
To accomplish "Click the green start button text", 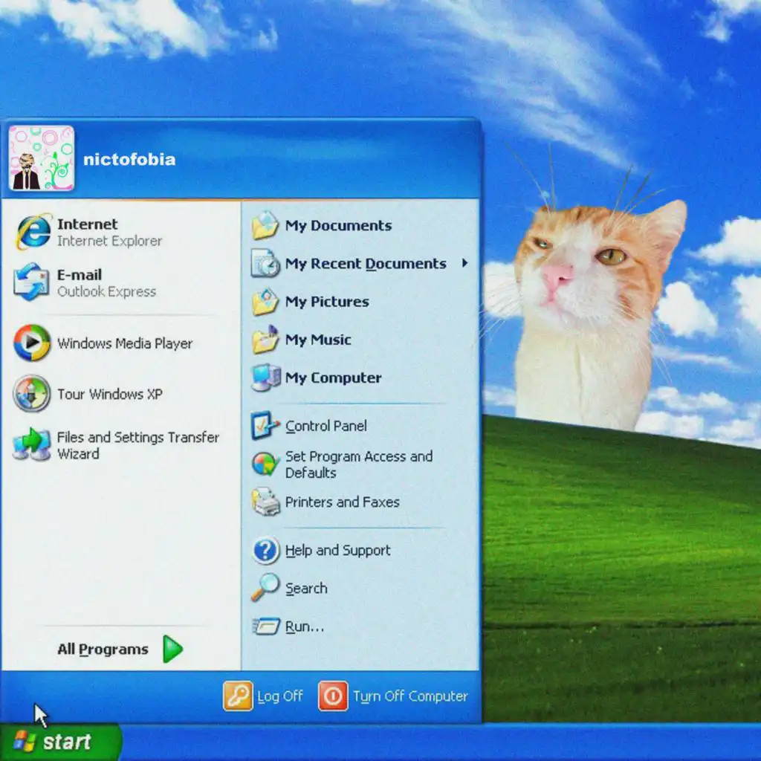I will pos(67,742).
